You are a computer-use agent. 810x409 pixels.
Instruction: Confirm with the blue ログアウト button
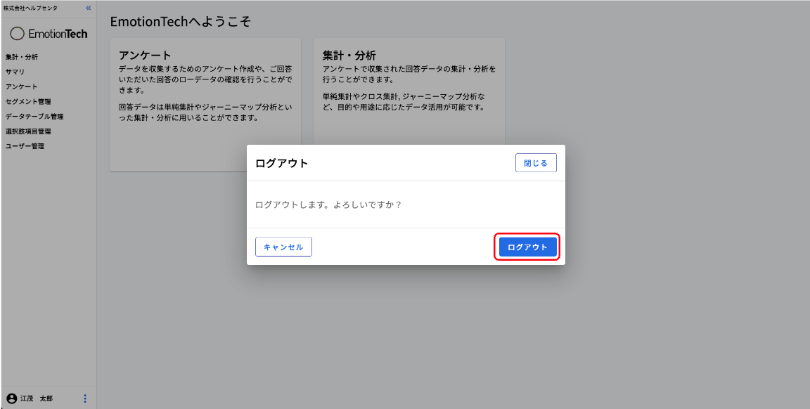tap(527, 247)
